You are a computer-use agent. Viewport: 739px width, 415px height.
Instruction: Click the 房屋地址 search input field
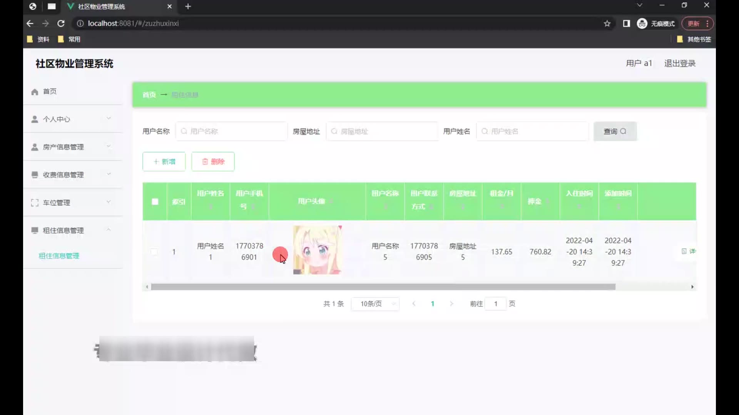click(382, 131)
